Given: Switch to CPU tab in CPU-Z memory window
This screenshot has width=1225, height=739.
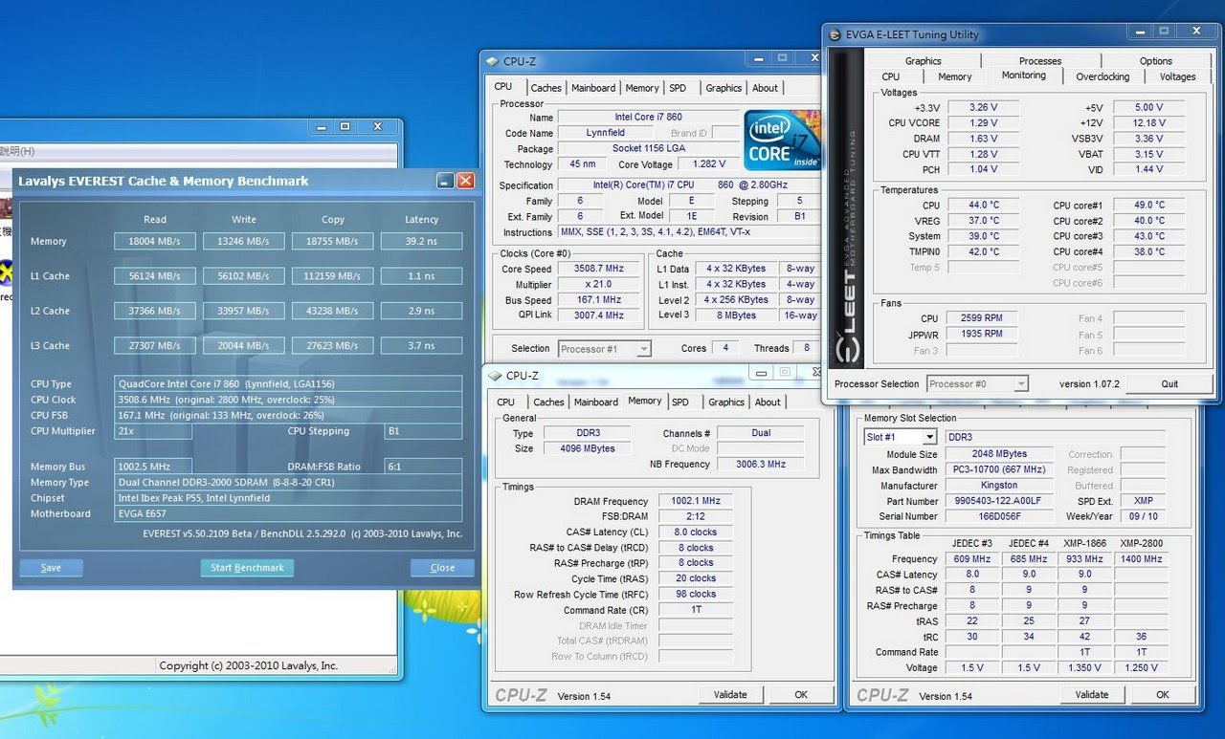Looking at the screenshot, I should (x=506, y=402).
